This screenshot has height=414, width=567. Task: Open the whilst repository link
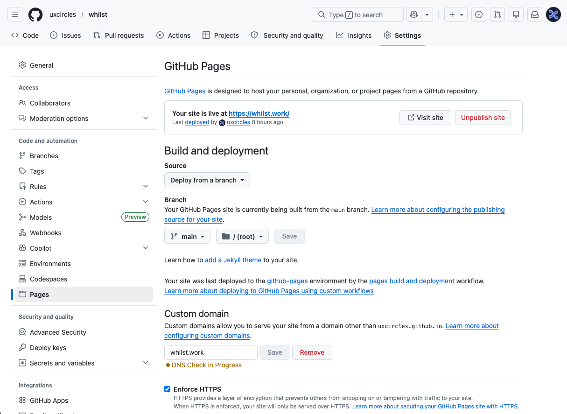(x=98, y=14)
